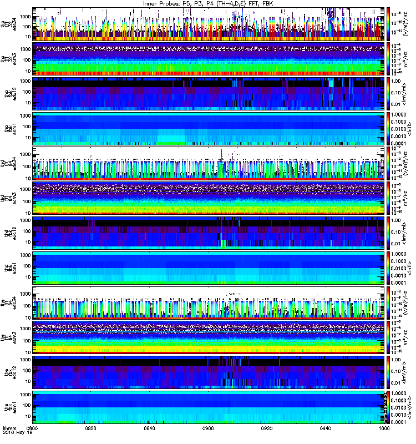Viewport: 416px width, 444px height.
Task: Select the tha fff edc34 spectrogram panel
Action: click(209, 24)
